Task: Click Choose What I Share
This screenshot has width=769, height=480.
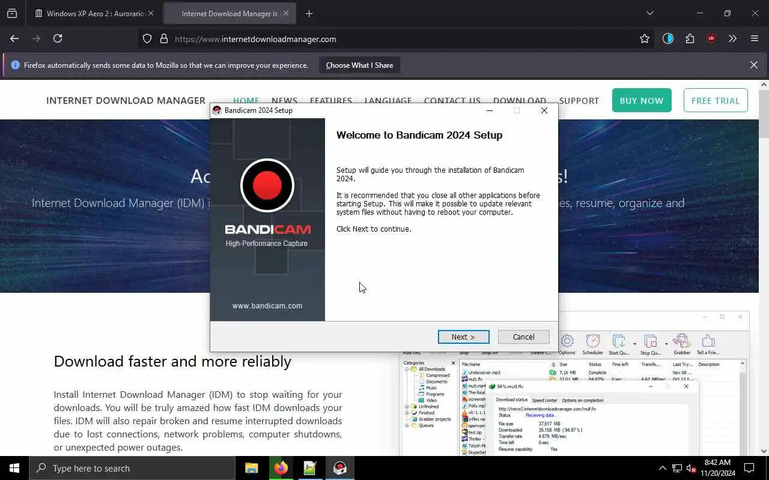Action: [359, 65]
